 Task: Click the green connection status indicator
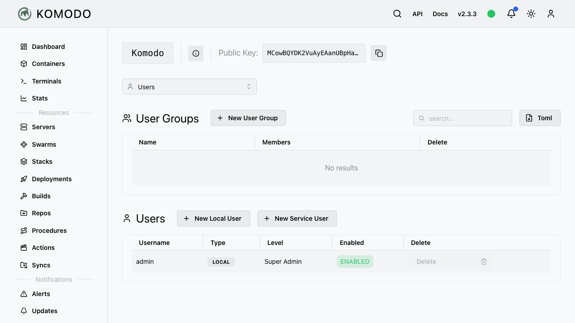(x=491, y=14)
